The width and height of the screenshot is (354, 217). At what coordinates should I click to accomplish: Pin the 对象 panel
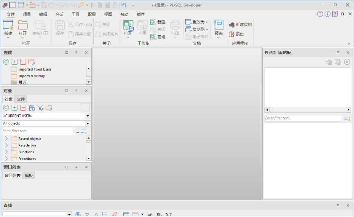[x=76, y=91]
